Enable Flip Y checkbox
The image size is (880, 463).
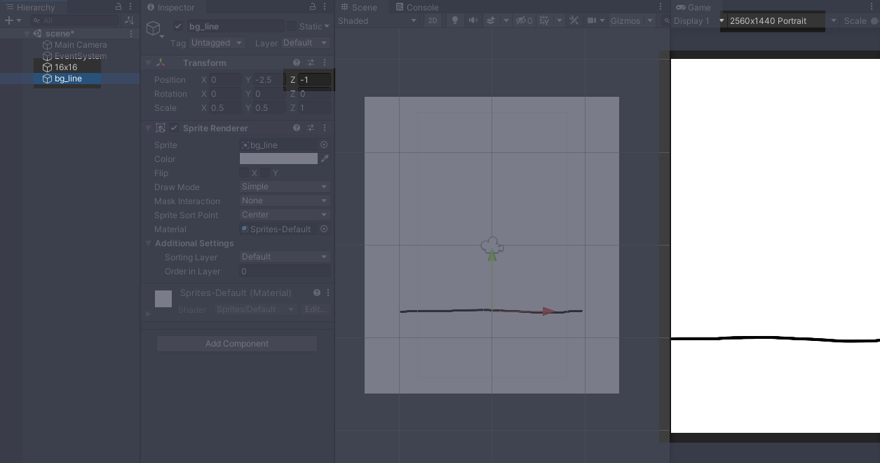pos(266,173)
